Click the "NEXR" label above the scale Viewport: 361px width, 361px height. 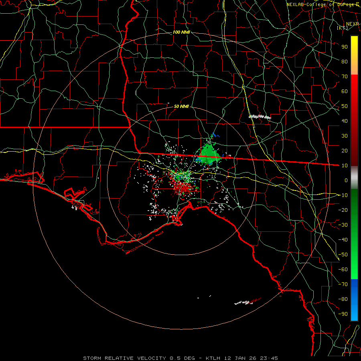click(352, 24)
